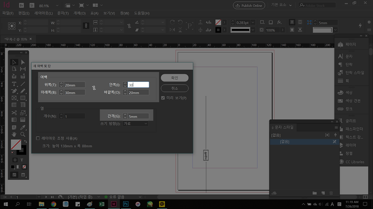The width and height of the screenshot is (373, 209).
Task: Click the fill color swatch in toolbox
Action: 16,145
